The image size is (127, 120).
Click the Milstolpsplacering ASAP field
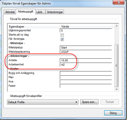point(86,52)
